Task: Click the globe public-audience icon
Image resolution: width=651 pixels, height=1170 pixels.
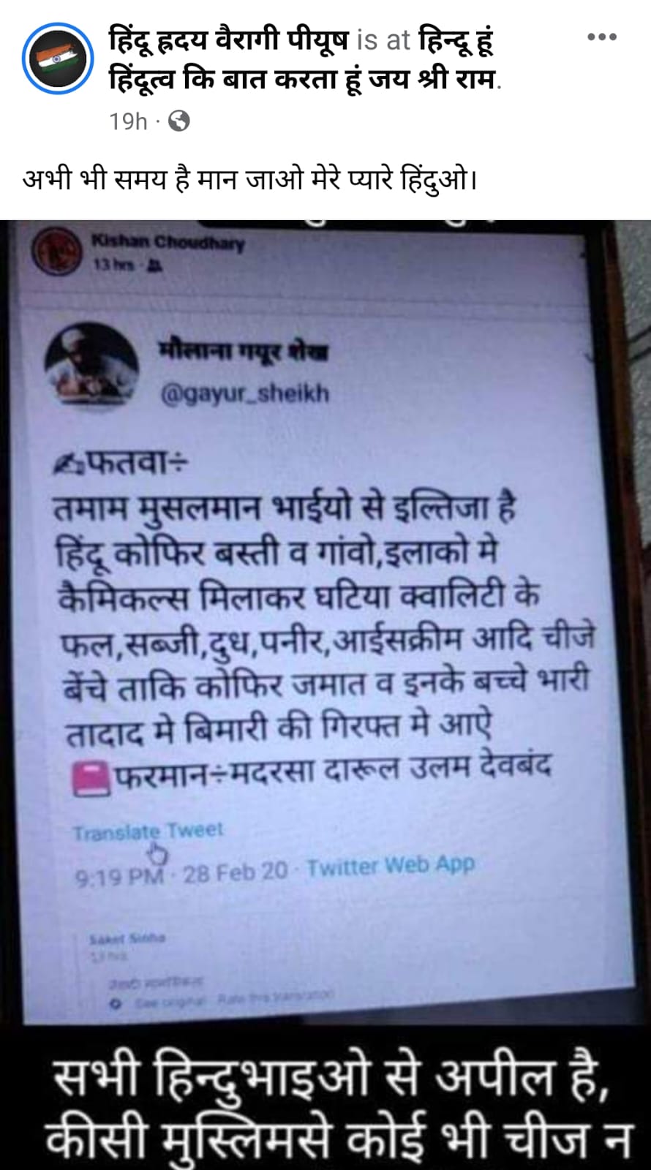Action: point(178,121)
